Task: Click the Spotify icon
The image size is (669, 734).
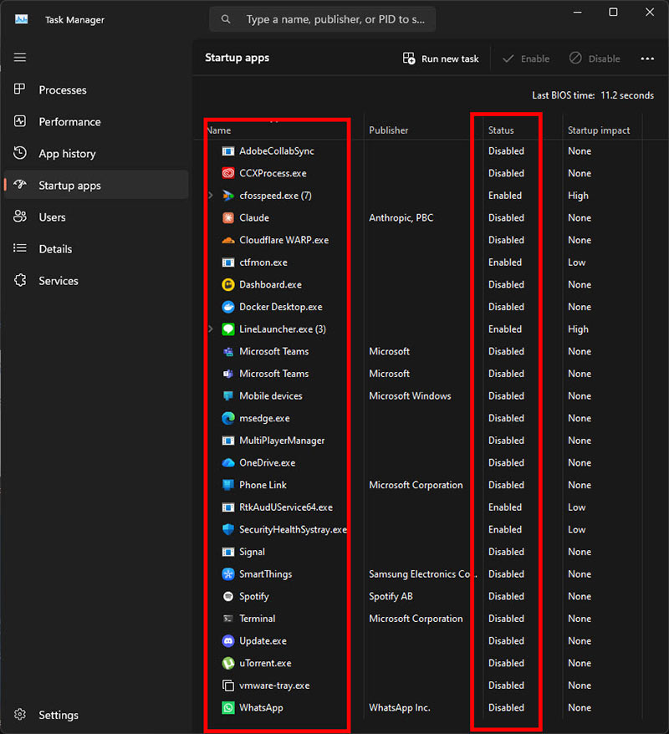Action: (228, 596)
